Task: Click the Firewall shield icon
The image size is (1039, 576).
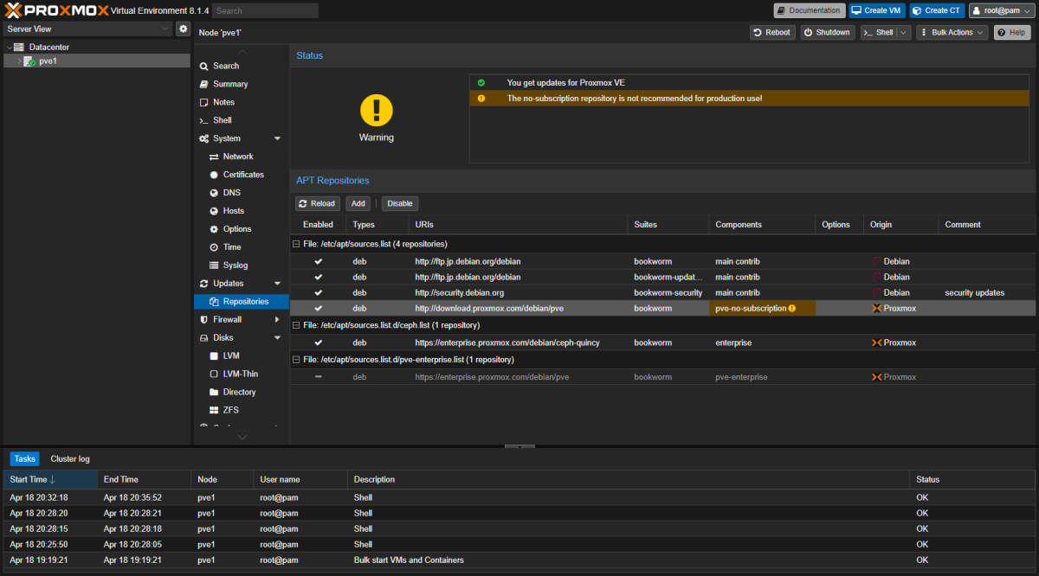Action: coord(203,320)
